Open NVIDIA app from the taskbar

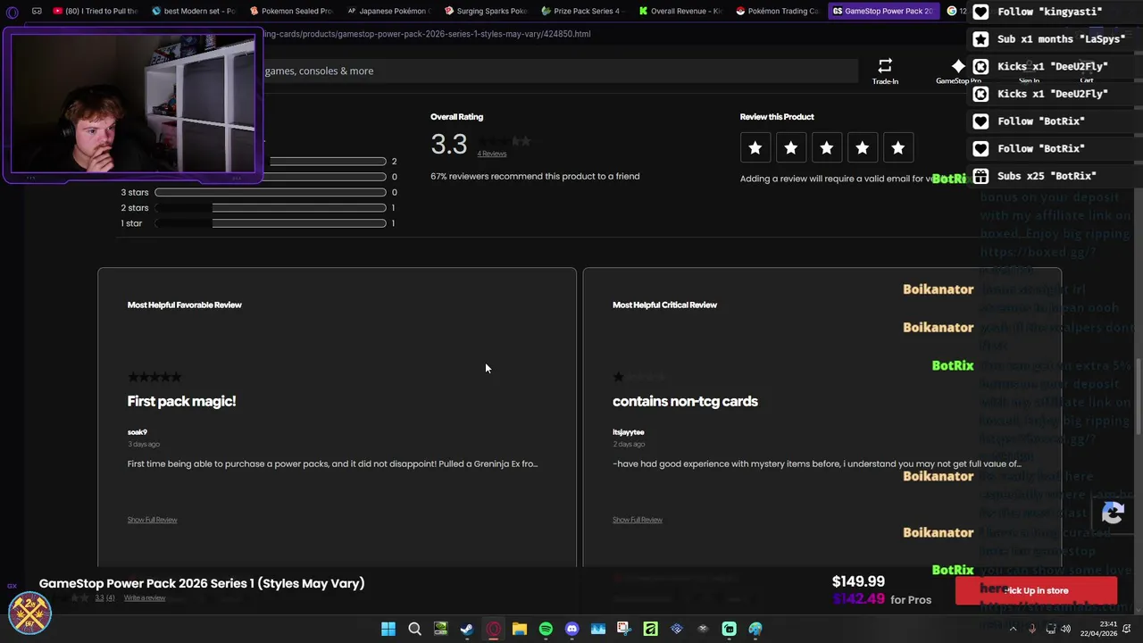440,629
